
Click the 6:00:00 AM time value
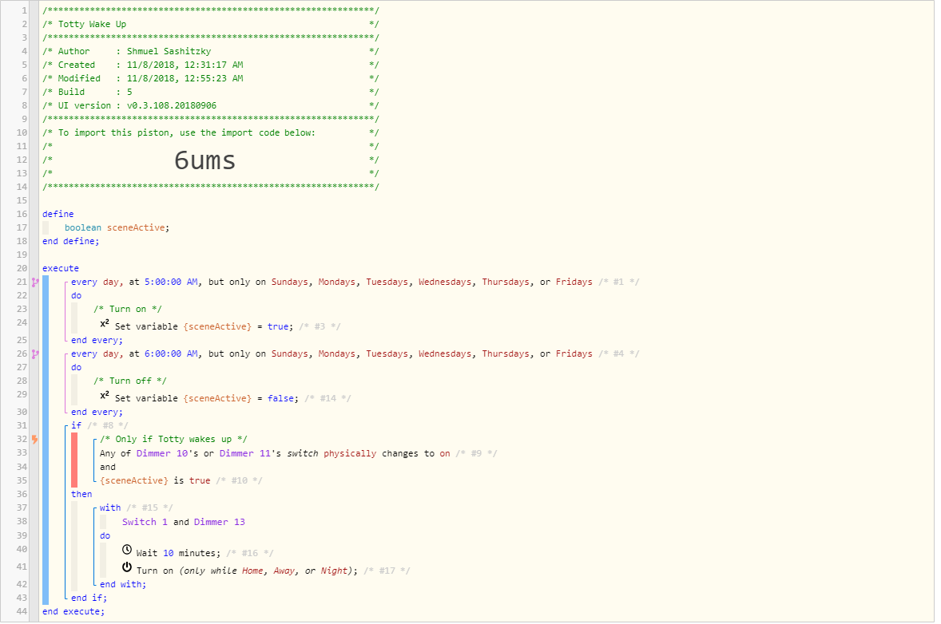pos(171,353)
